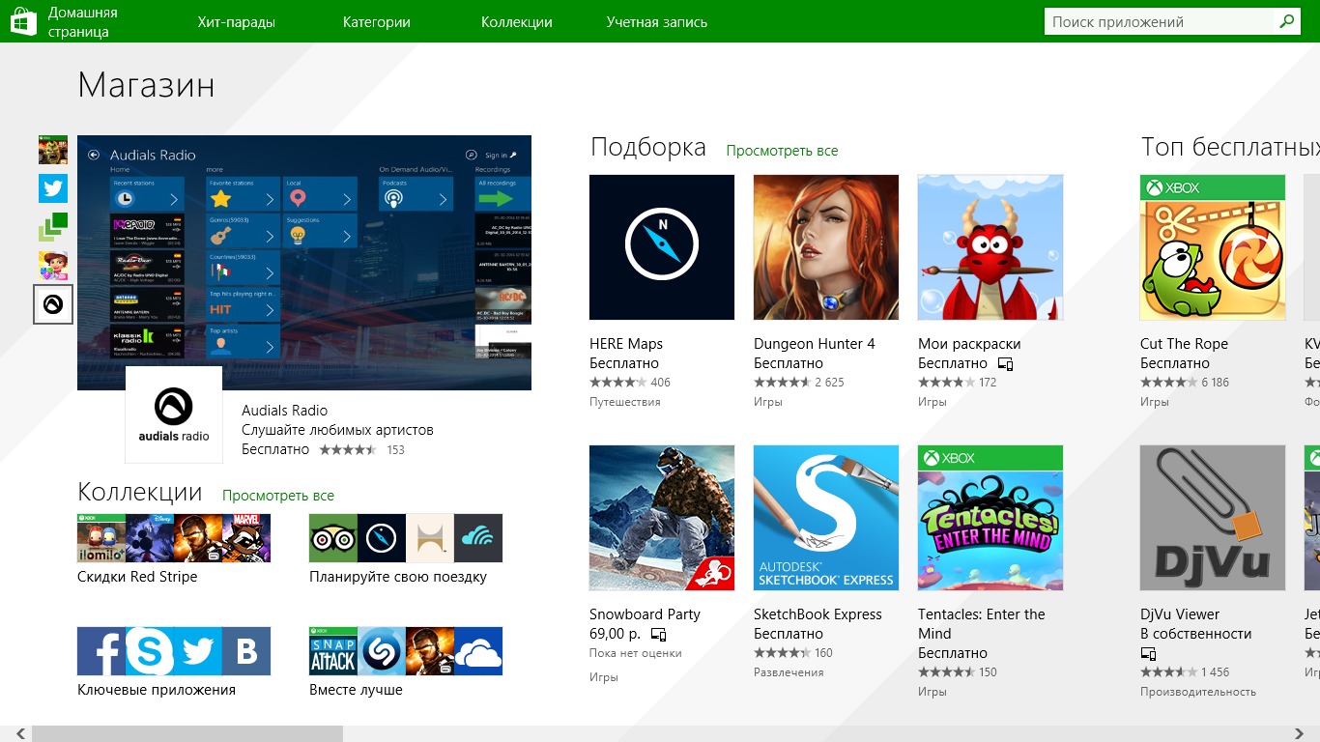Open the Скидки Red Stripe collection
Screen dimensions: 1320x742
click(174, 551)
